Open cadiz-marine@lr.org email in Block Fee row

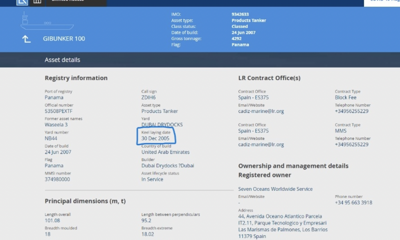pyautogui.click(x=261, y=111)
